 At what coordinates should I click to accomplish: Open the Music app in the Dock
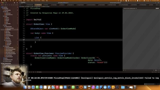pos(57,87)
